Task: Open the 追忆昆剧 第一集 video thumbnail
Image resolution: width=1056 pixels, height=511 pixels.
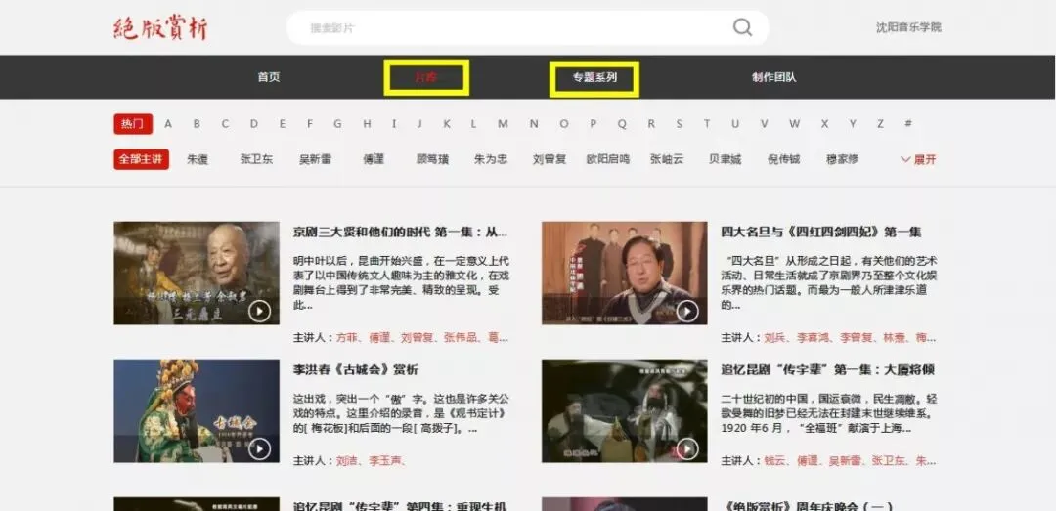Action: pyautogui.click(x=624, y=410)
